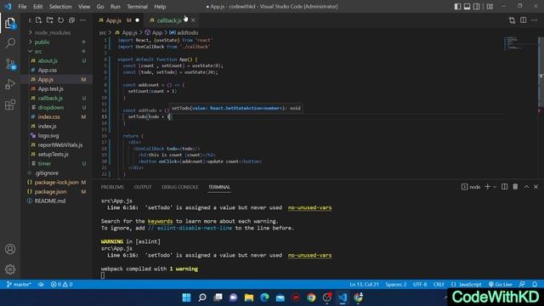Open explorer more actions ellipsis
The height and width of the screenshot is (306, 544).
coord(83,20)
